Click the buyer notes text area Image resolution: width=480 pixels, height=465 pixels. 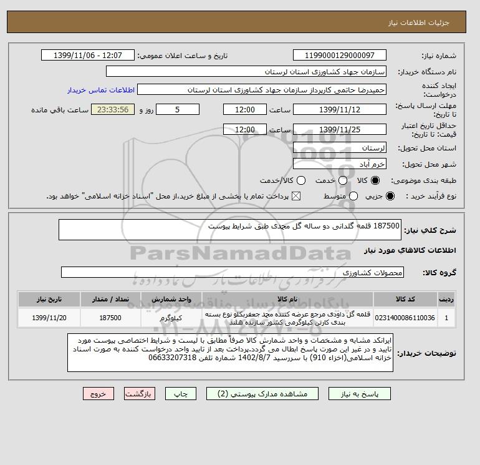230,353
